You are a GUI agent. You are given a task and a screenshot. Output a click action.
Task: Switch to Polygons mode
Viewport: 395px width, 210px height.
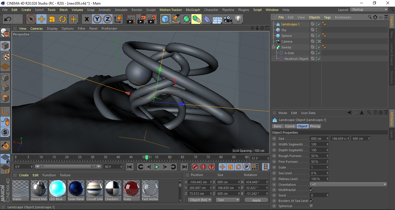click(5, 98)
